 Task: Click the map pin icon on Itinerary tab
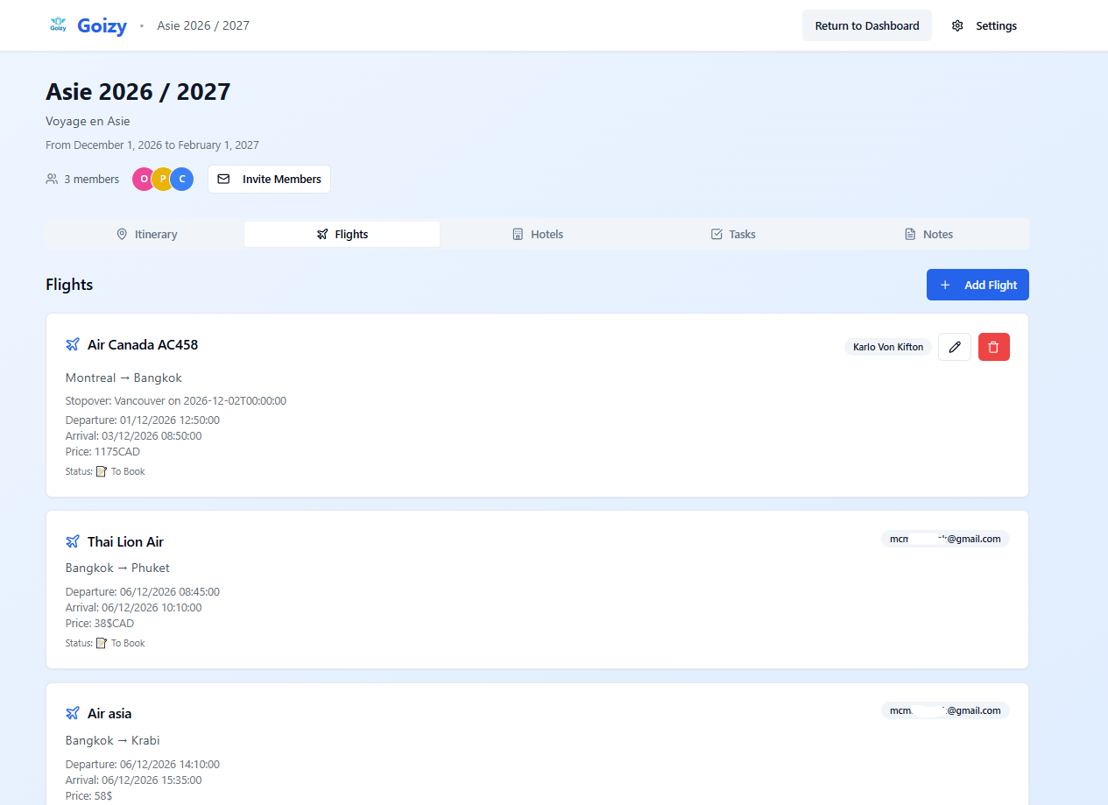(122, 234)
